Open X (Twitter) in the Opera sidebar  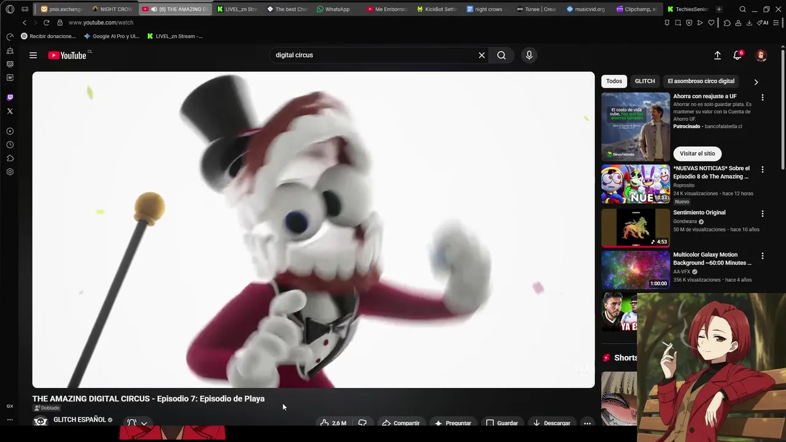pyautogui.click(x=10, y=111)
